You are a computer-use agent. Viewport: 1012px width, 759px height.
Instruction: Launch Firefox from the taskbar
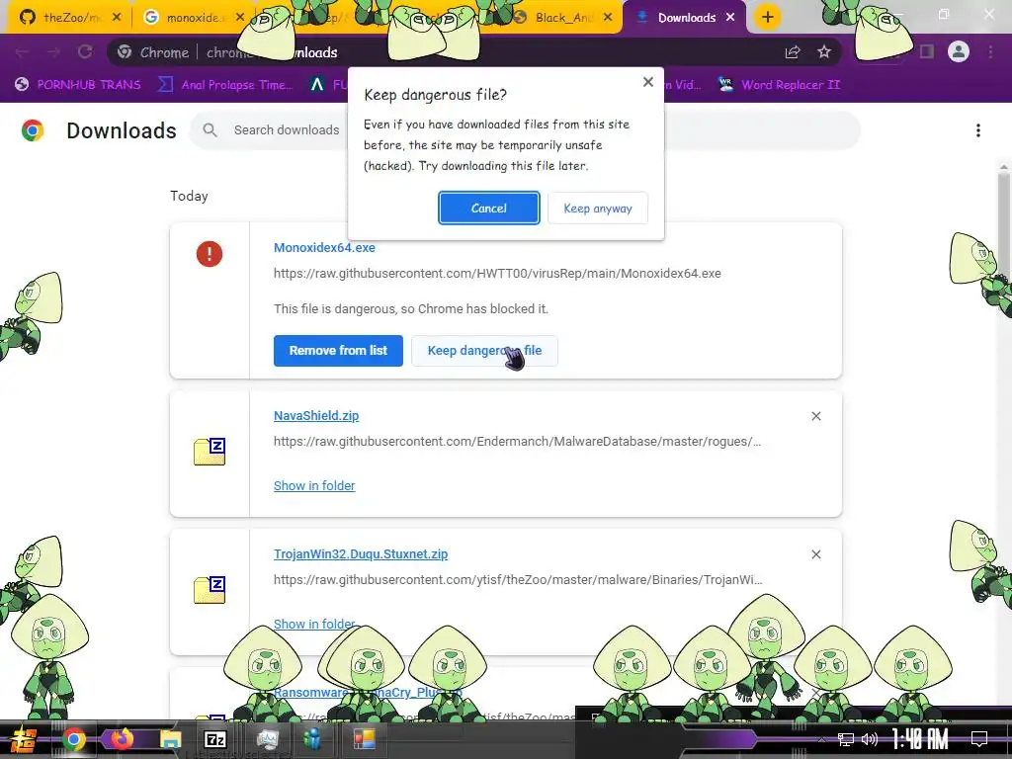pos(121,739)
